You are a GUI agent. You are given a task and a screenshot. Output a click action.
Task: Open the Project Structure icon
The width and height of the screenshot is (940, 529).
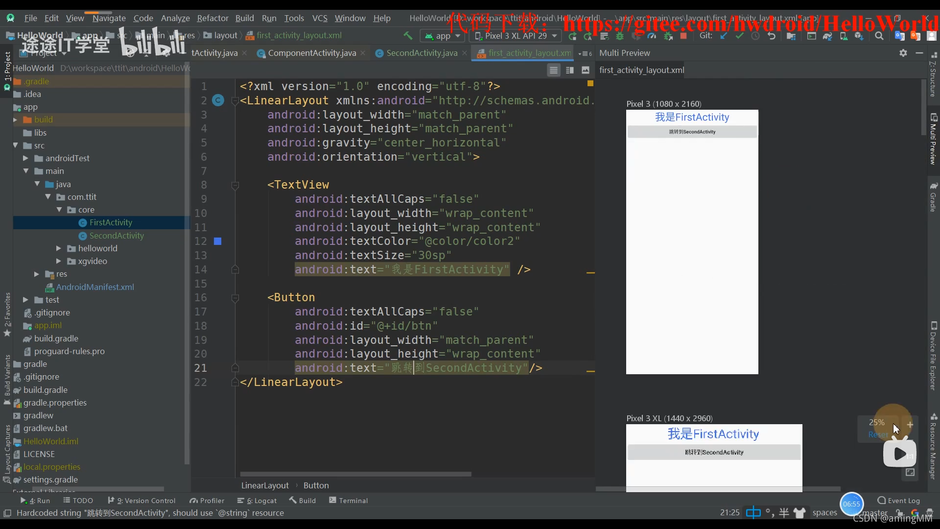pos(791,36)
